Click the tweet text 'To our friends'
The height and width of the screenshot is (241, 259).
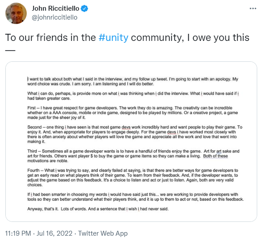tap(36, 37)
